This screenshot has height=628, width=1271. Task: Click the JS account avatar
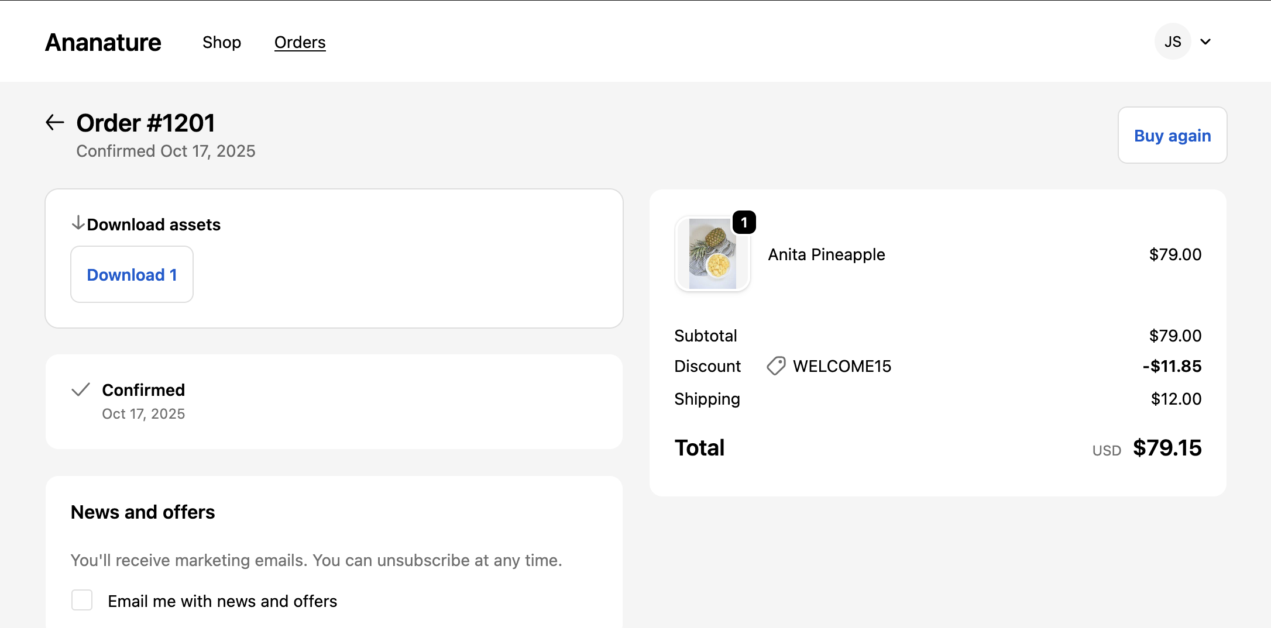pyautogui.click(x=1172, y=42)
